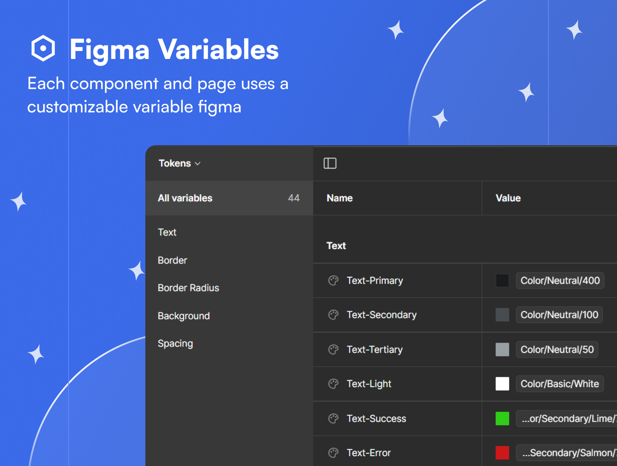Go to the Spacing variable group
This screenshot has width=617, height=466.
coord(175,343)
